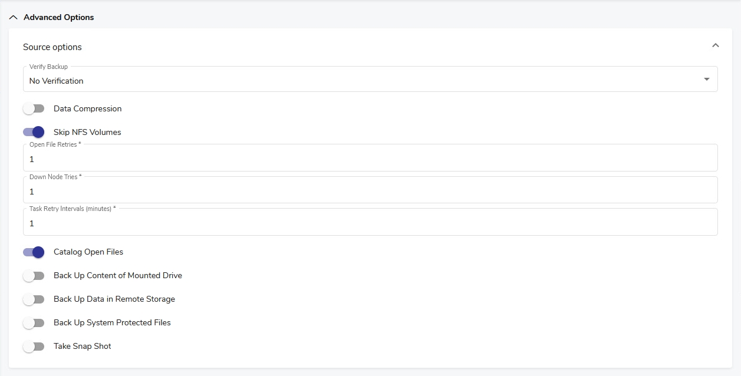Click the Source options title
Screen dimensions: 741x376
(52, 47)
